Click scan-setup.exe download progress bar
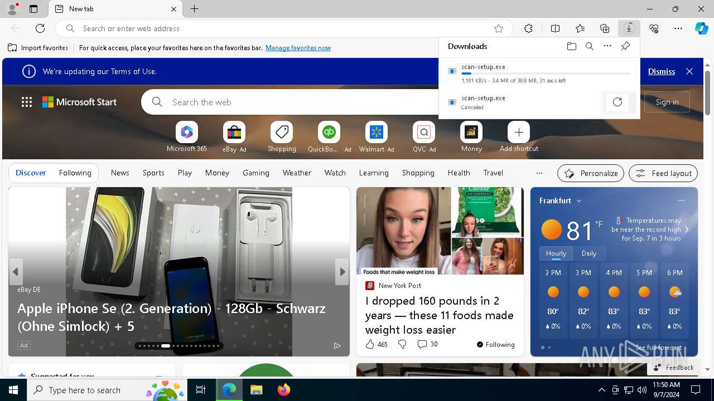This screenshot has height=401, width=714. tap(546, 74)
